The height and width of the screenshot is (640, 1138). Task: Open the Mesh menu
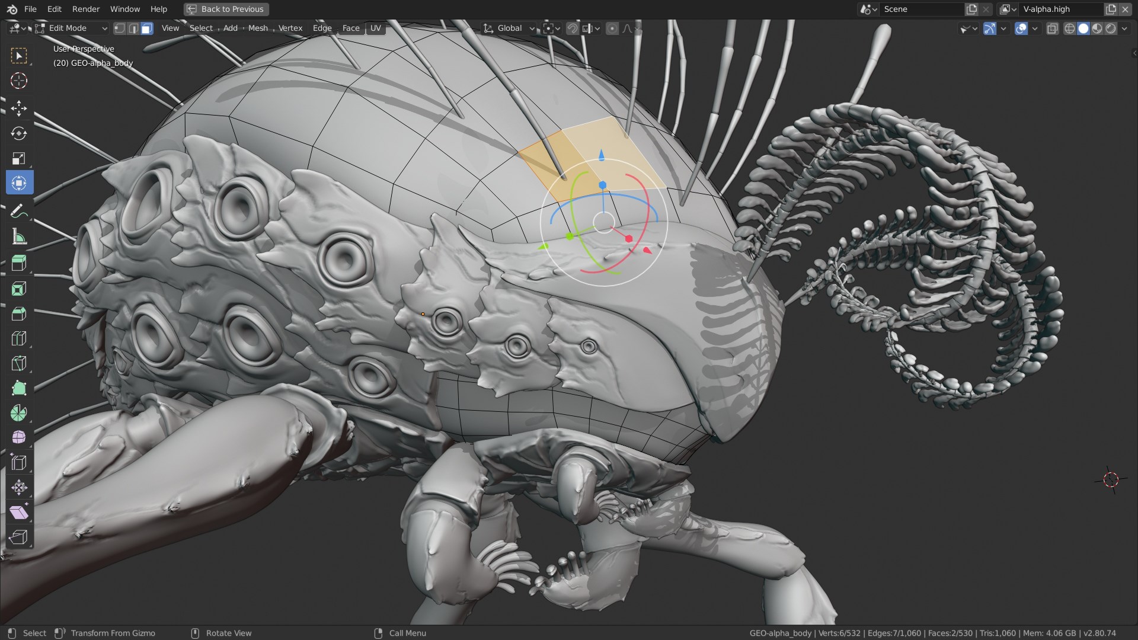click(258, 28)
